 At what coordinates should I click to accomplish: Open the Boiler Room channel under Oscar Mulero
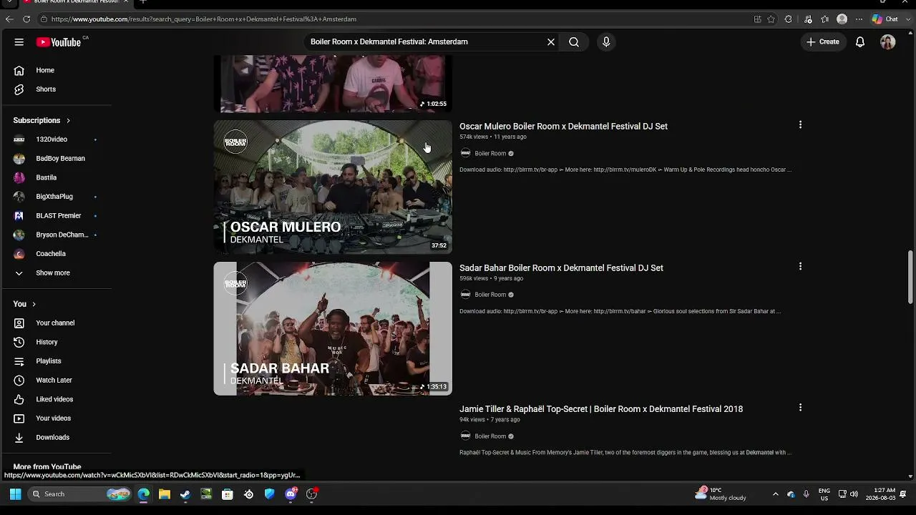tap(490, 154)
